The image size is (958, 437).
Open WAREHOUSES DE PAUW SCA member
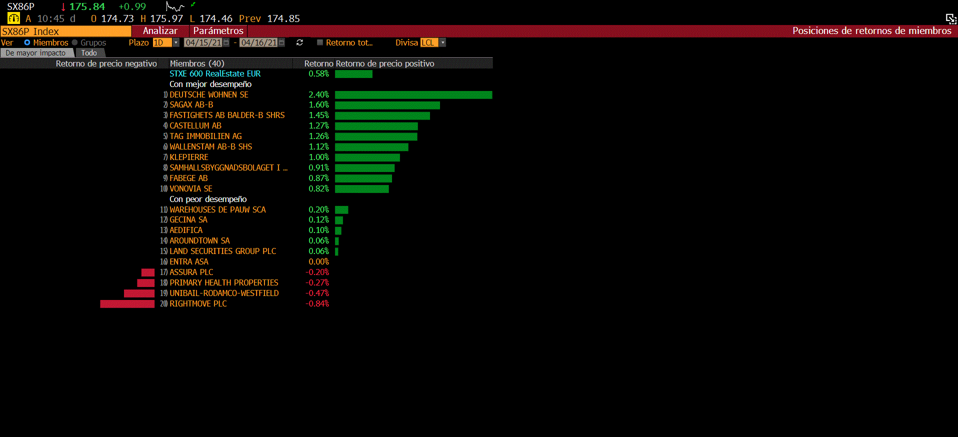[217, 209]
